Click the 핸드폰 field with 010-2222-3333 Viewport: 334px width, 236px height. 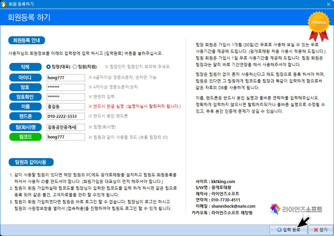pyautogui.click(x=66, y=116)
